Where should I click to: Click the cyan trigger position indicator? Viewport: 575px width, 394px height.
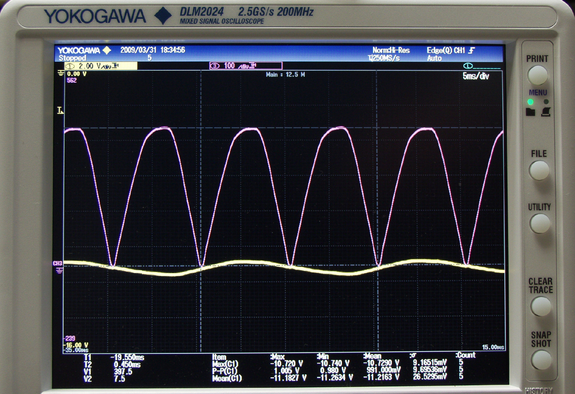468,66
